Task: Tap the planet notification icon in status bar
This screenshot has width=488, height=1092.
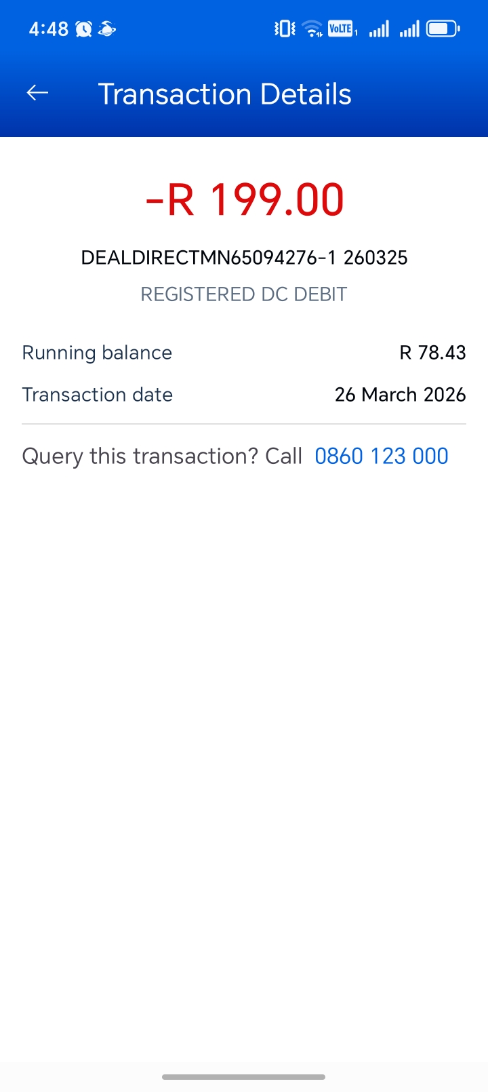Action: click(x=107, y=28)
